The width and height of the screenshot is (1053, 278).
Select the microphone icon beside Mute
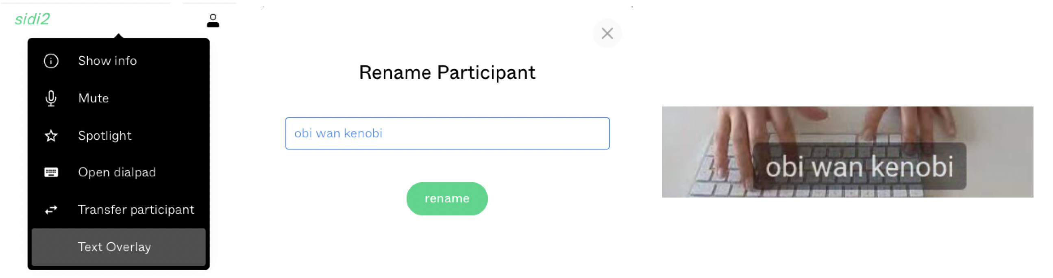51,98
